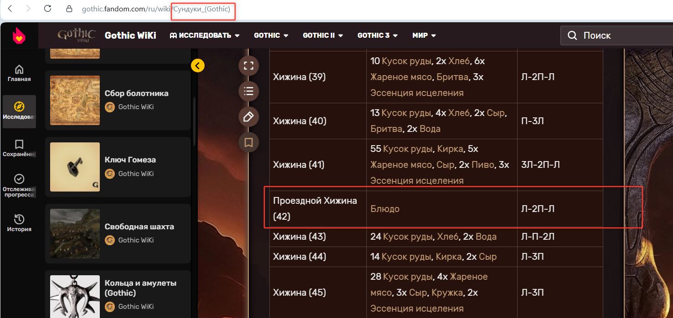This screenshot has width=673, height=318.
Task: Toggle fullscreen content mode button
Action: [249, 66]
